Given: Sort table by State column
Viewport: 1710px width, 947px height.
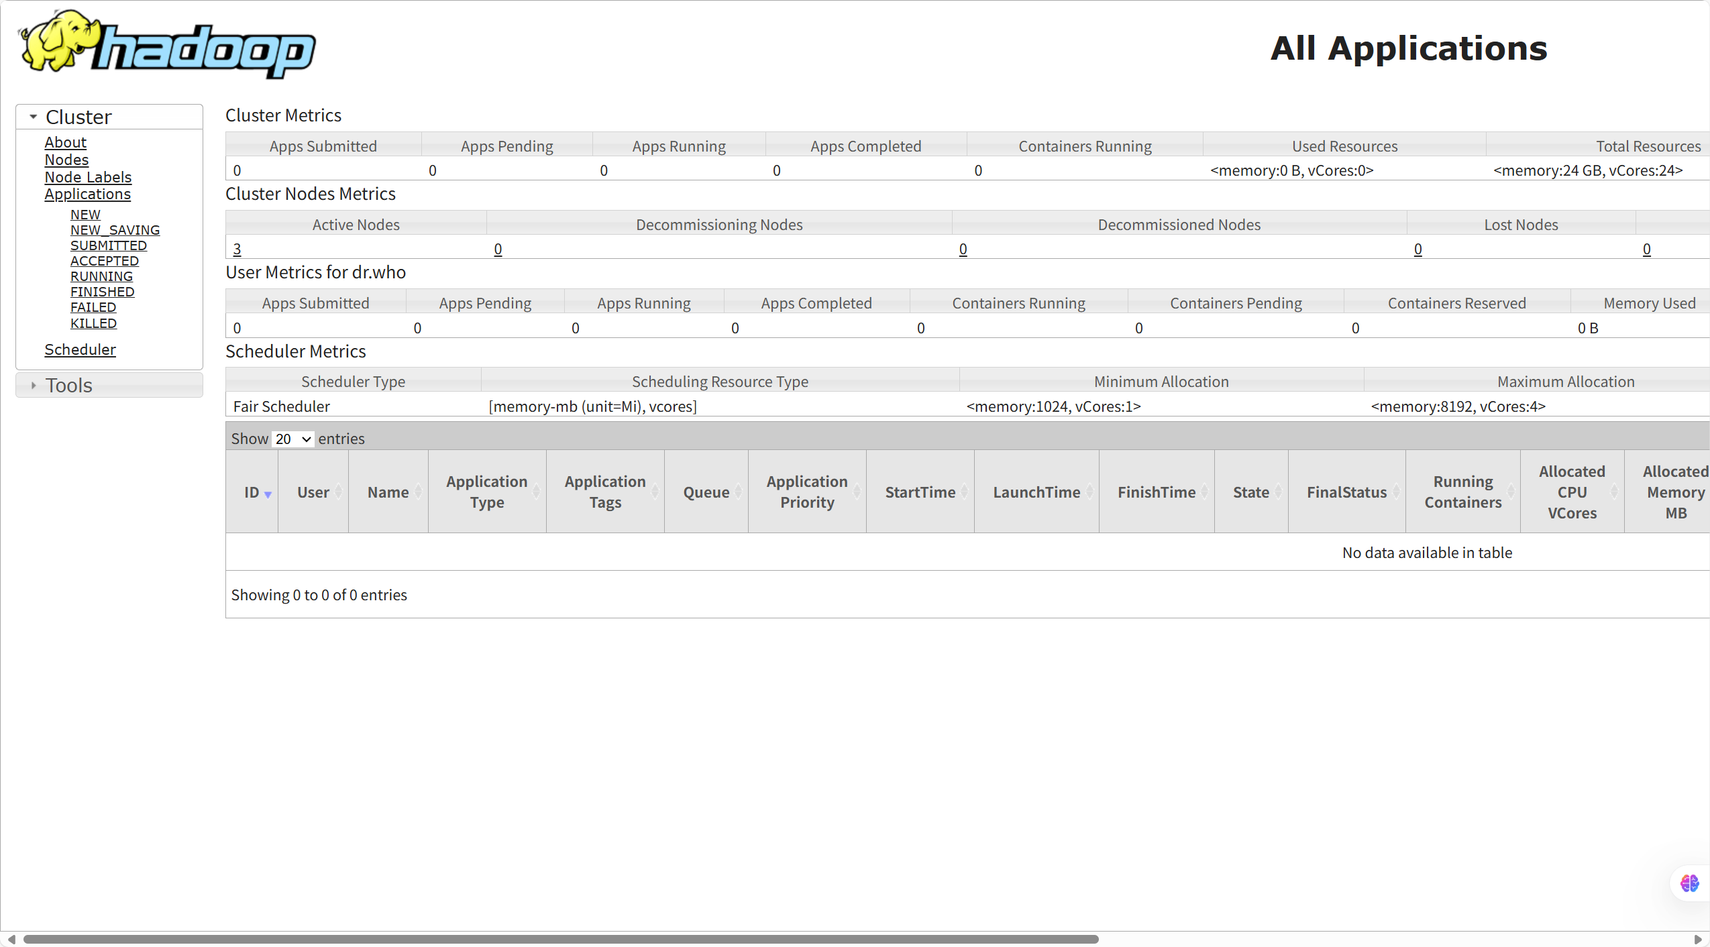Looking at the screenshot, I should [x=1250, y=492].
